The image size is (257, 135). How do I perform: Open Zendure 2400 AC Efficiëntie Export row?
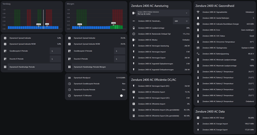coord(160,92)
